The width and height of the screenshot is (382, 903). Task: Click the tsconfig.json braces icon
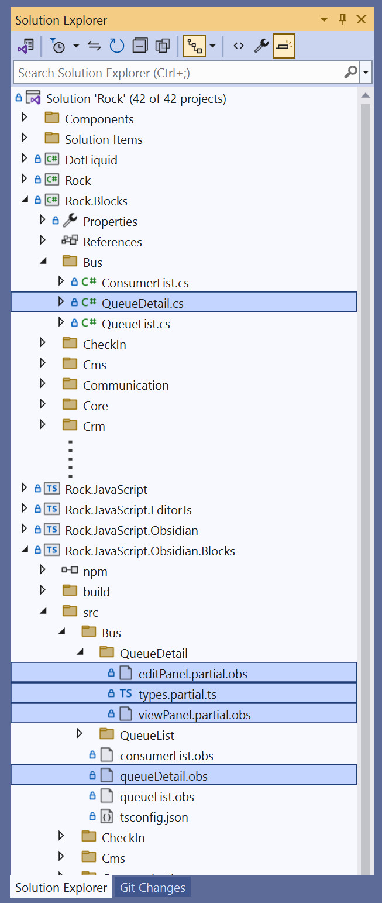coord(106,816)
